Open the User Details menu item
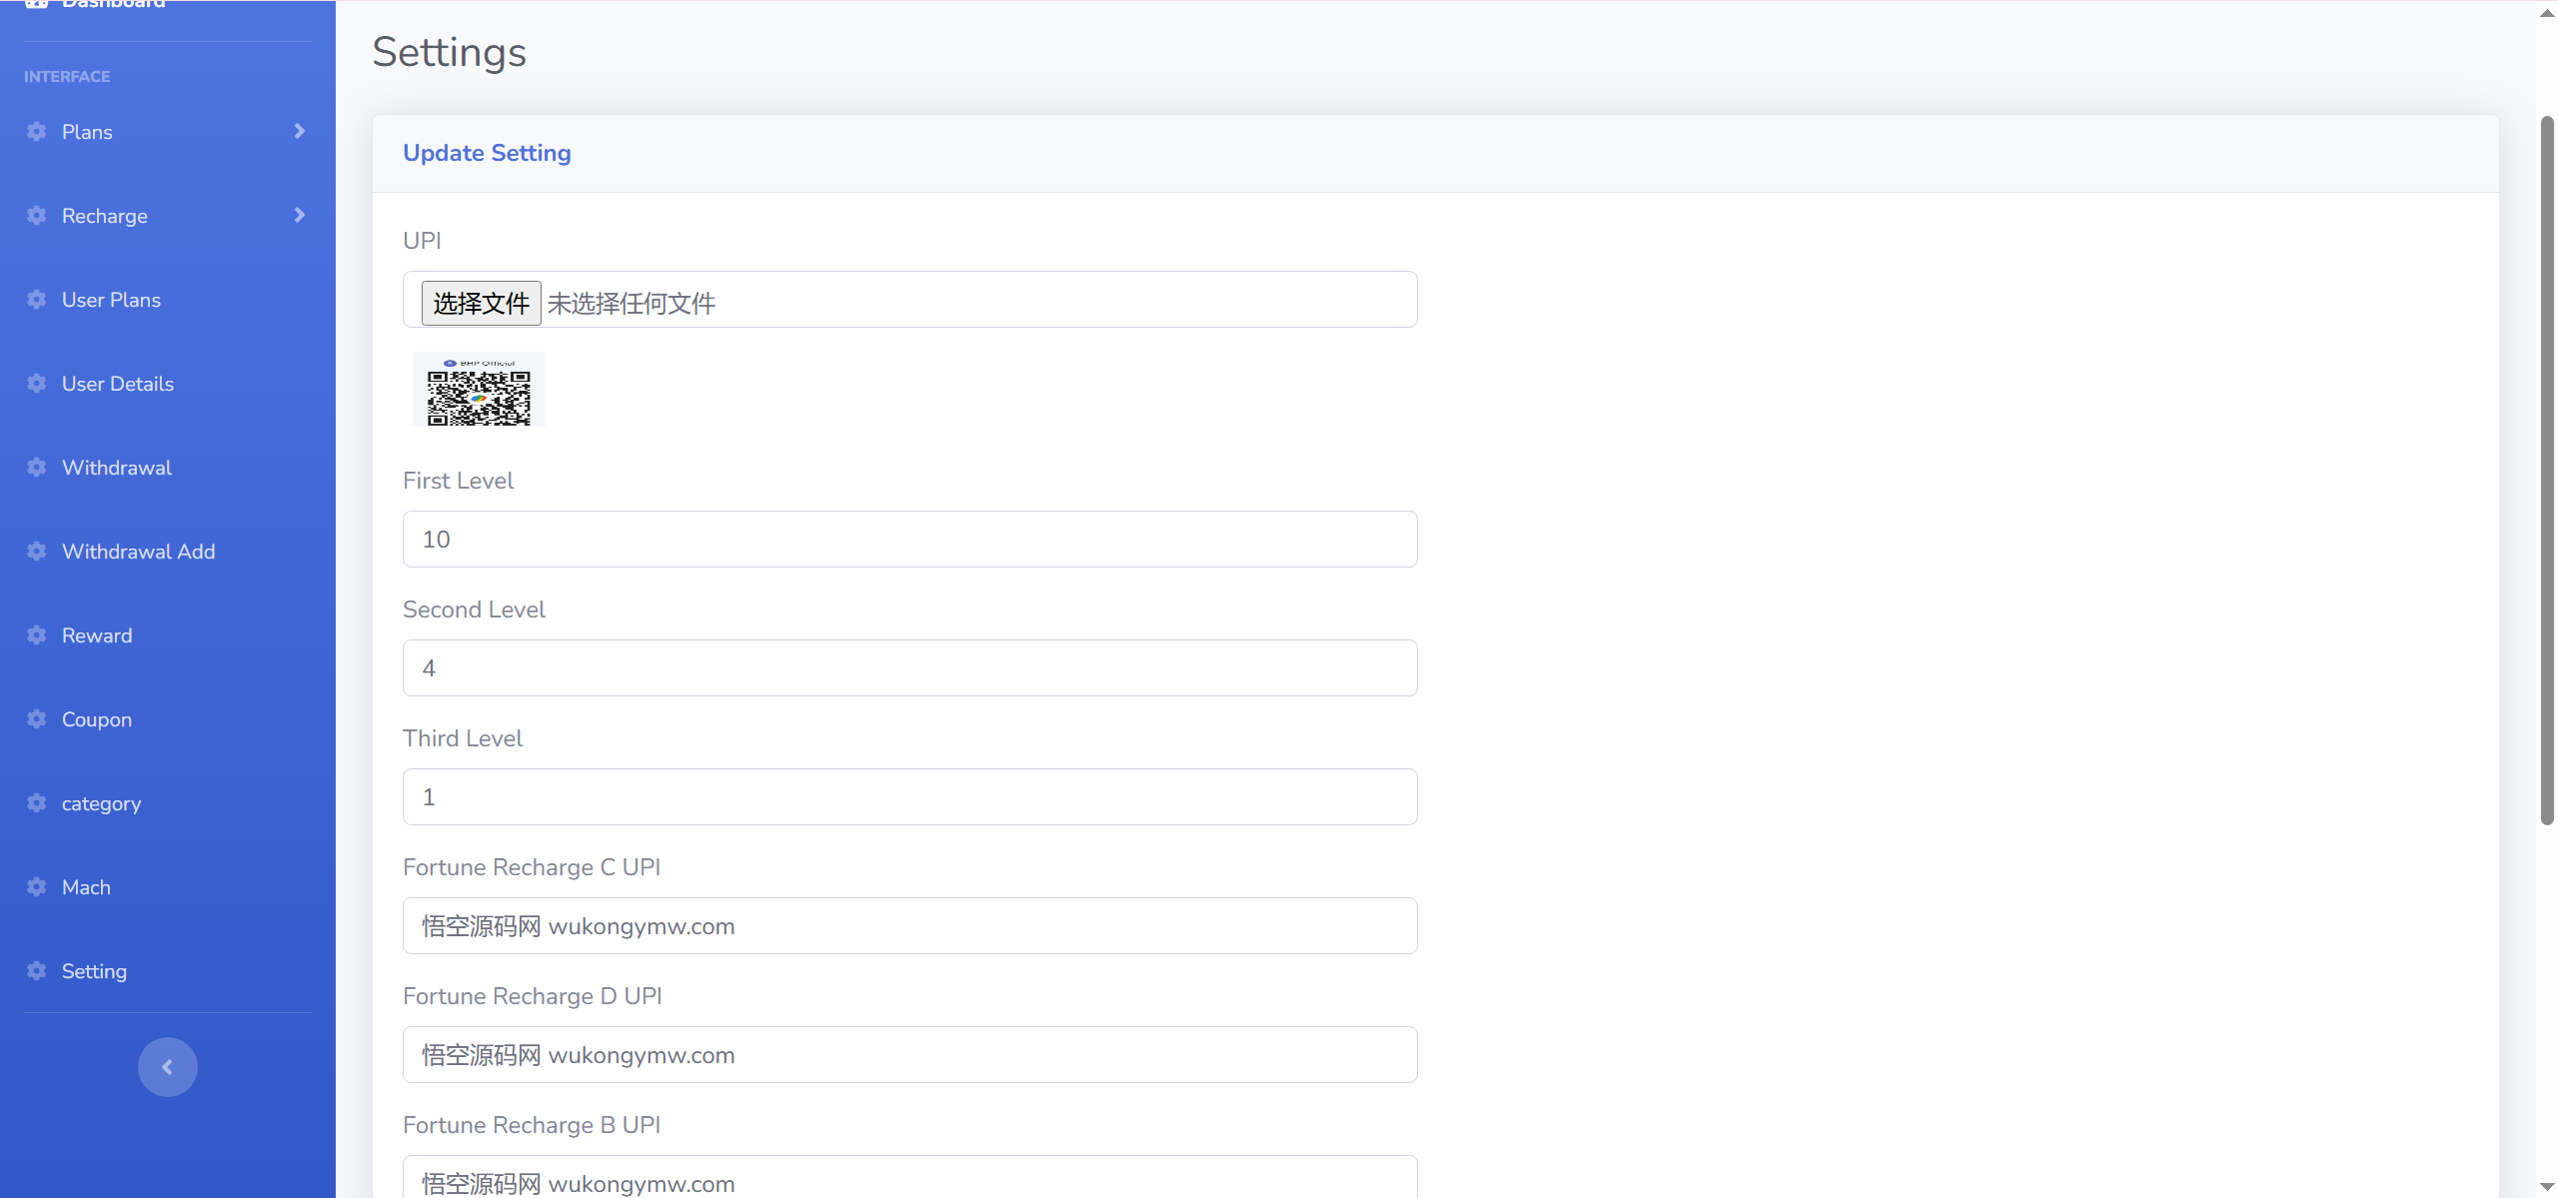The width and height of the screenshot is (2558, 1198). click(118, 384)
